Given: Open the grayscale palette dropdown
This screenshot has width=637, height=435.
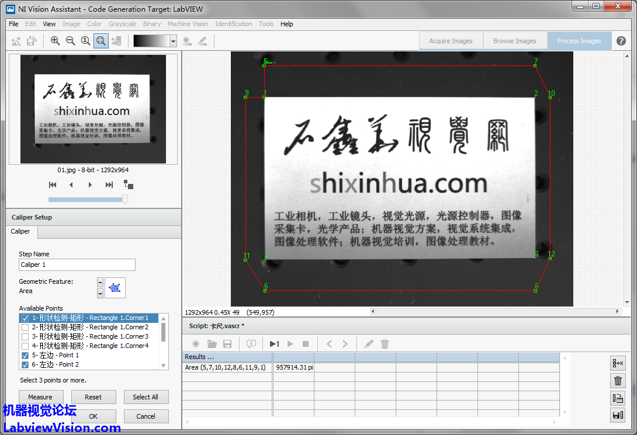Looking at the screenshot, I should point(173,41).
